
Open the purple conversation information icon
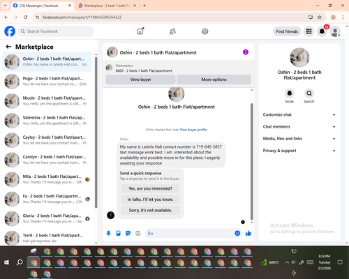(246, 52)
